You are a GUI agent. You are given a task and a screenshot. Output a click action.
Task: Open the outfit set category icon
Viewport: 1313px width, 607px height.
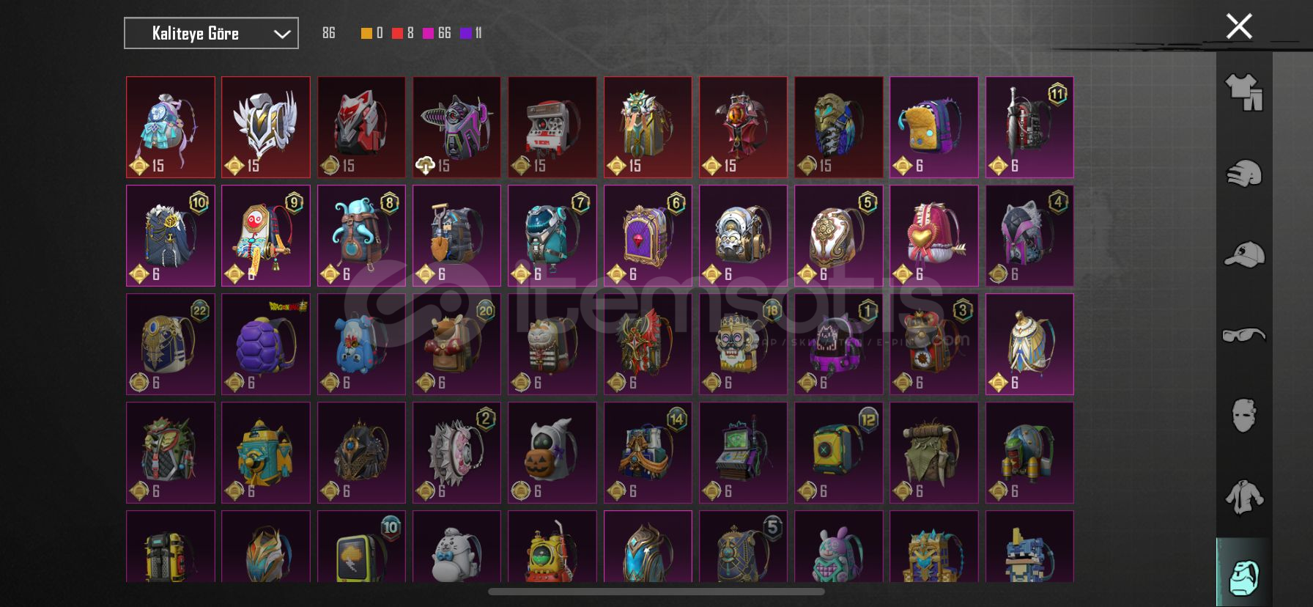[x=1244, y=92]
